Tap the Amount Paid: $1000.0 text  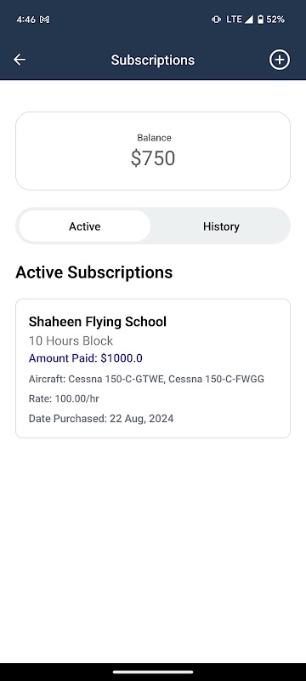(x=85, y=358)
